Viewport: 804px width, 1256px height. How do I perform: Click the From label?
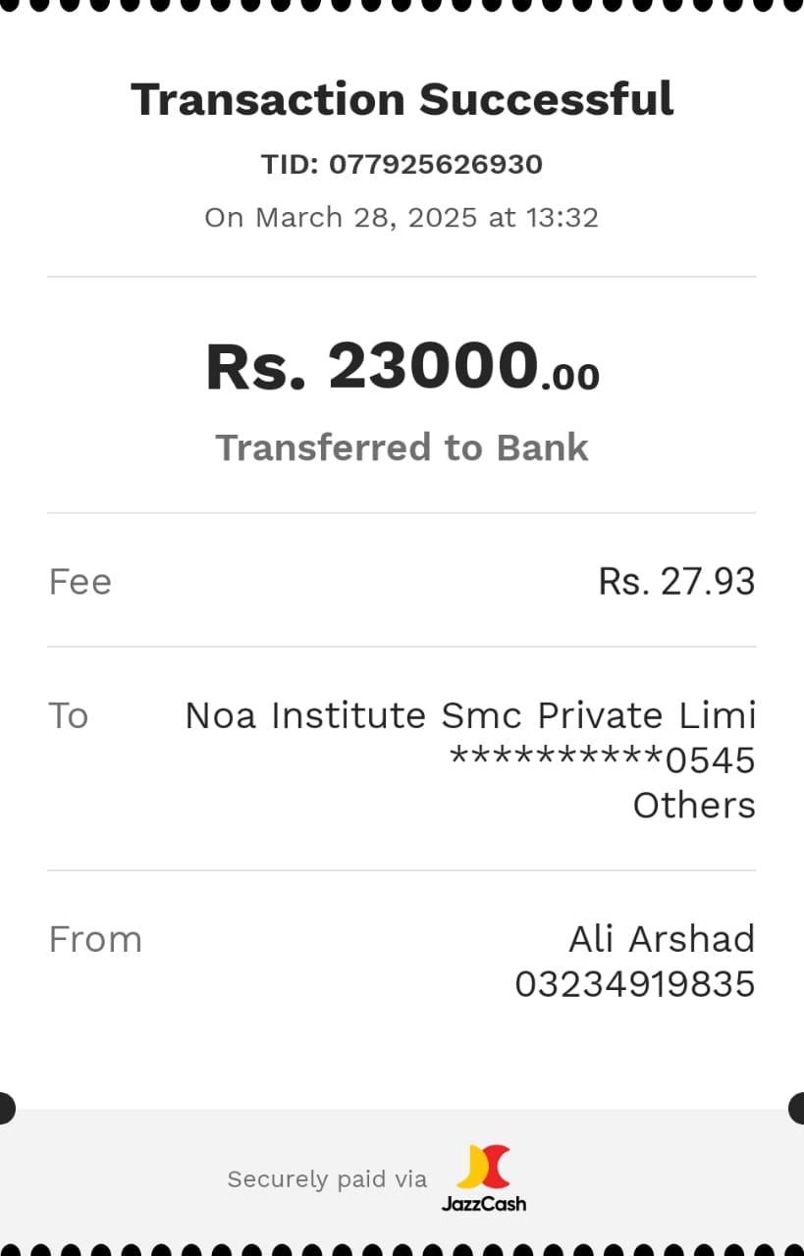(x=95, y=939)
